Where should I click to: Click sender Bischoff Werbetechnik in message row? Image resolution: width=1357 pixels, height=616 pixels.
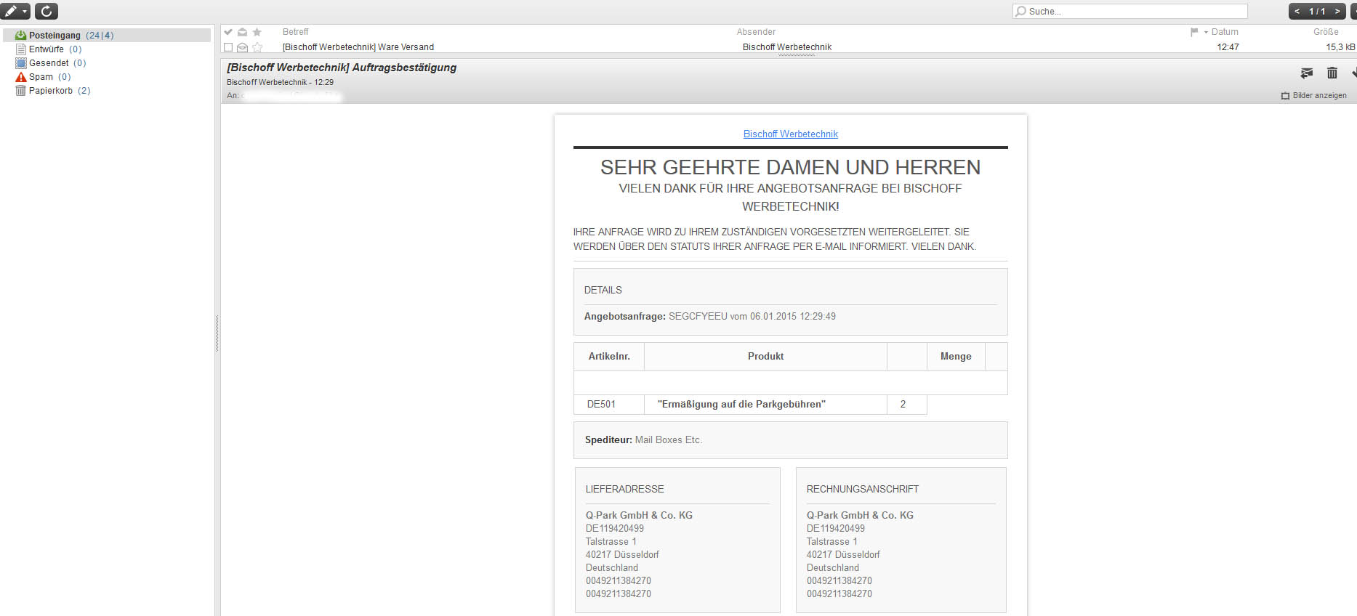click(787, 47)
